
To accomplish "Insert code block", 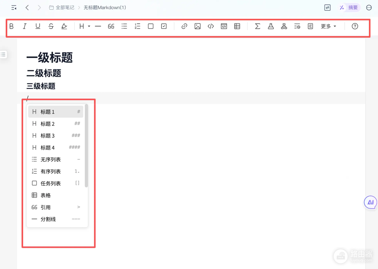I will [224, 26].
